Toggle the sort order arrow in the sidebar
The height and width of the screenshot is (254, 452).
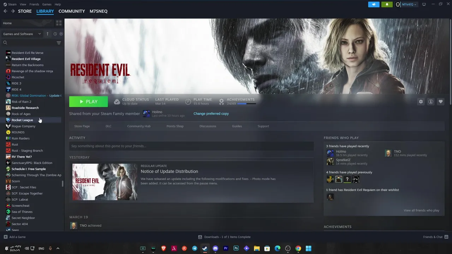click(x=48, y=34)
